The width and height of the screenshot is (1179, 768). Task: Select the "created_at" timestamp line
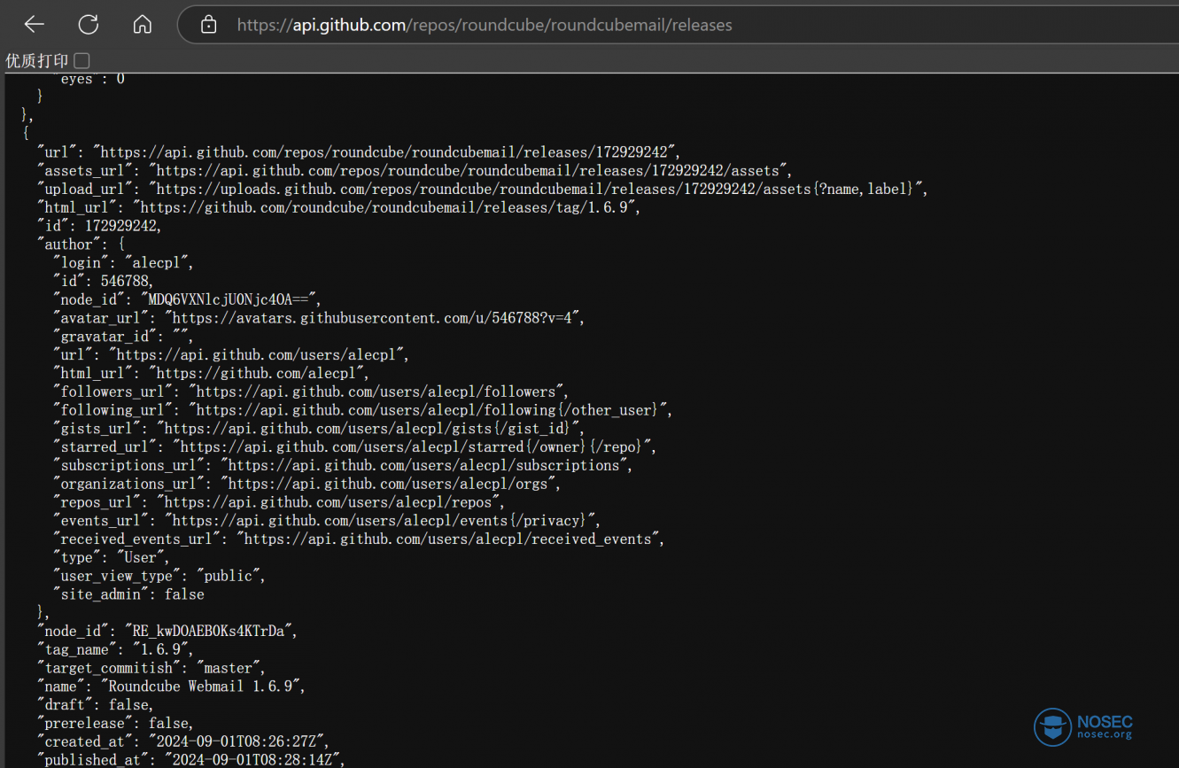point(183,741)
